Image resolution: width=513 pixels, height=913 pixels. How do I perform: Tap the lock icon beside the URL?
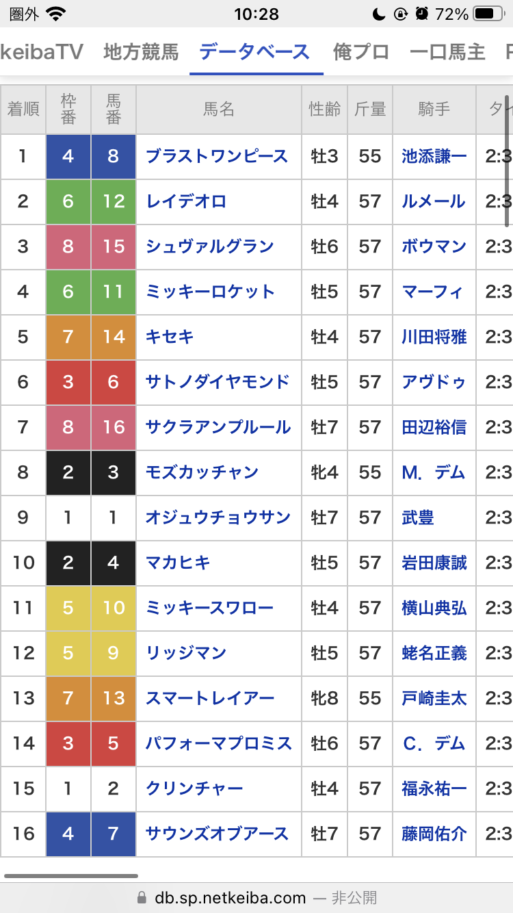coord(142,897)
